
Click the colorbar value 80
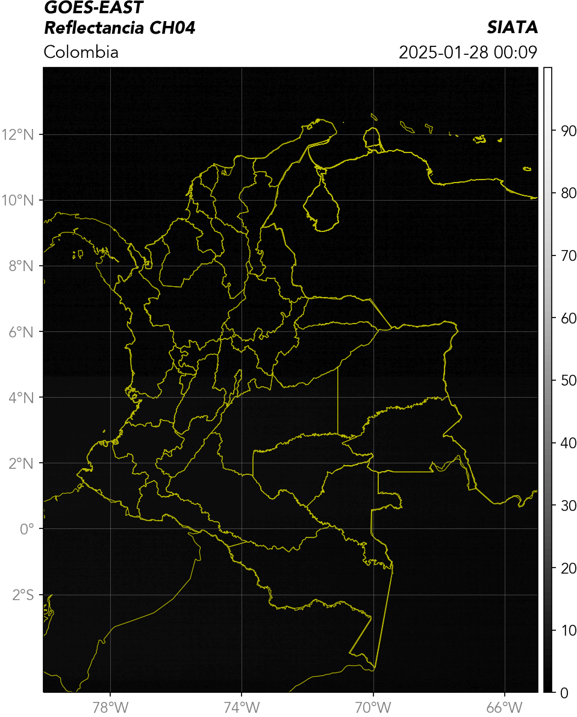click(x=569, y=193)
